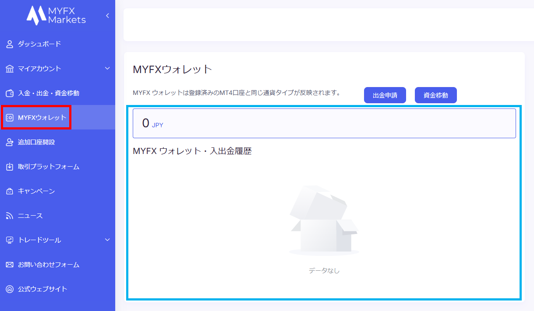534x311 pixels.
Task: Click the 取引プラットフォーム download icon
Action: [10, 167]
